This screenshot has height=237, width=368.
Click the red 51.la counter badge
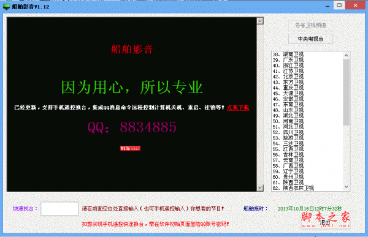point(130,148)
